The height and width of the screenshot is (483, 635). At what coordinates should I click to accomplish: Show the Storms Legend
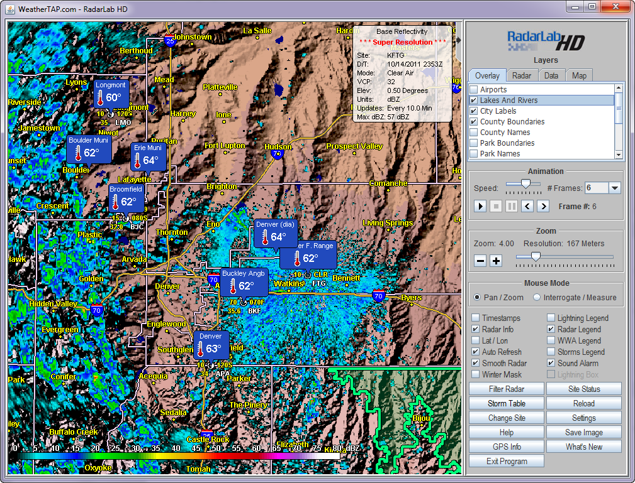(x=551, y=352)
